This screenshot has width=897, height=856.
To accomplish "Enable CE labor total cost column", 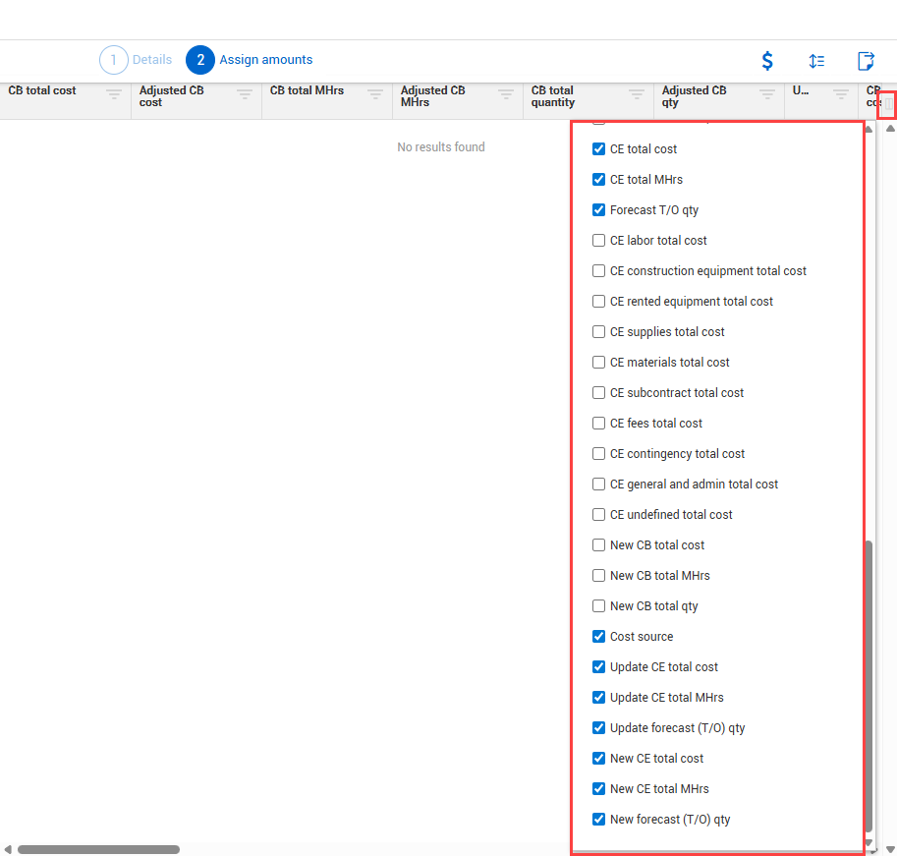I will pos(599,241).
